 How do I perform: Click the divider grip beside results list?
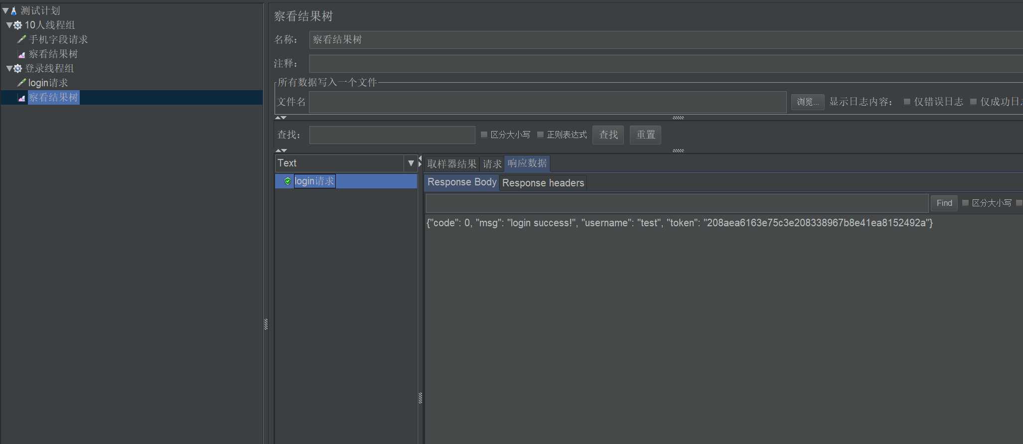[420, 398]
